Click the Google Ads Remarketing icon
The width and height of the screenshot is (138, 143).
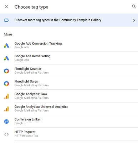pyautogui.click(x=6, y=58)
